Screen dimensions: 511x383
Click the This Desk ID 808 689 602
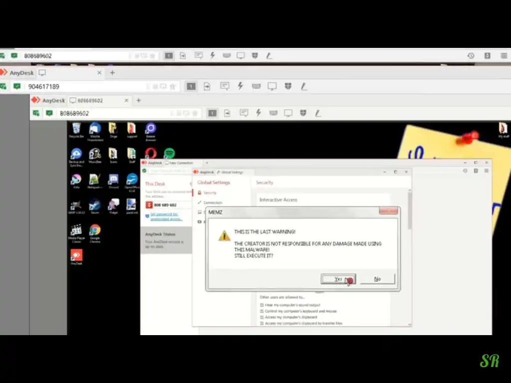[x=166, y=205]
